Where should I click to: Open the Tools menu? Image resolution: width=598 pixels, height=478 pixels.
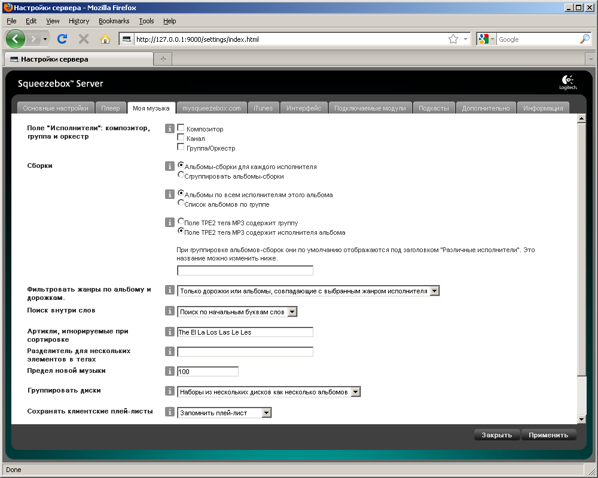pyautogui.click(x=147, y=21)
